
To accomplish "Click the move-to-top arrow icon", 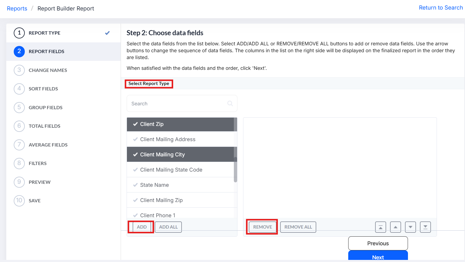I will pos(380,227).
